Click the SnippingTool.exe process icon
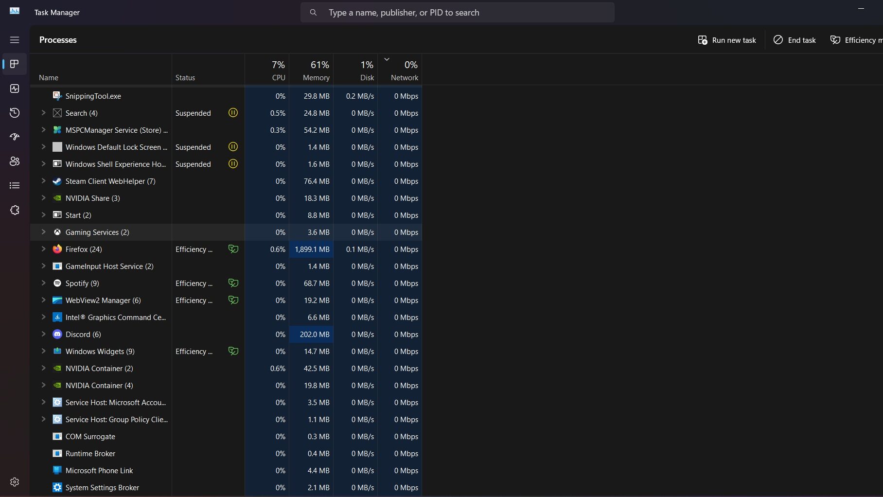The image size is (883, 497). [57, 96]
